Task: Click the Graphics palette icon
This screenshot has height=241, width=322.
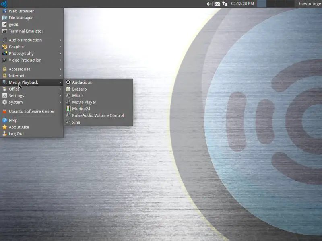Action: tap(4, 47)
